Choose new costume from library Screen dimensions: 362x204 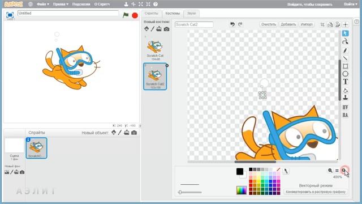(146, 29)
